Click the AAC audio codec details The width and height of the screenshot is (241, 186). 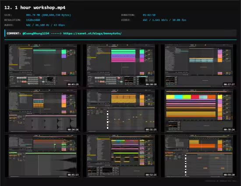46,25
